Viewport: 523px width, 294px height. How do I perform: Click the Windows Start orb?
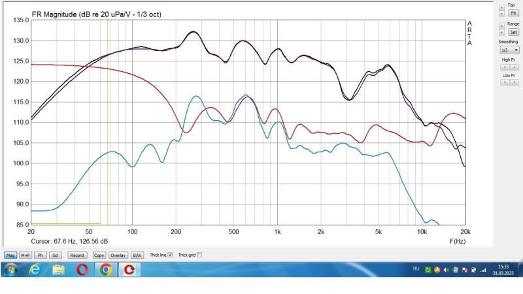(x=10, y=269)
